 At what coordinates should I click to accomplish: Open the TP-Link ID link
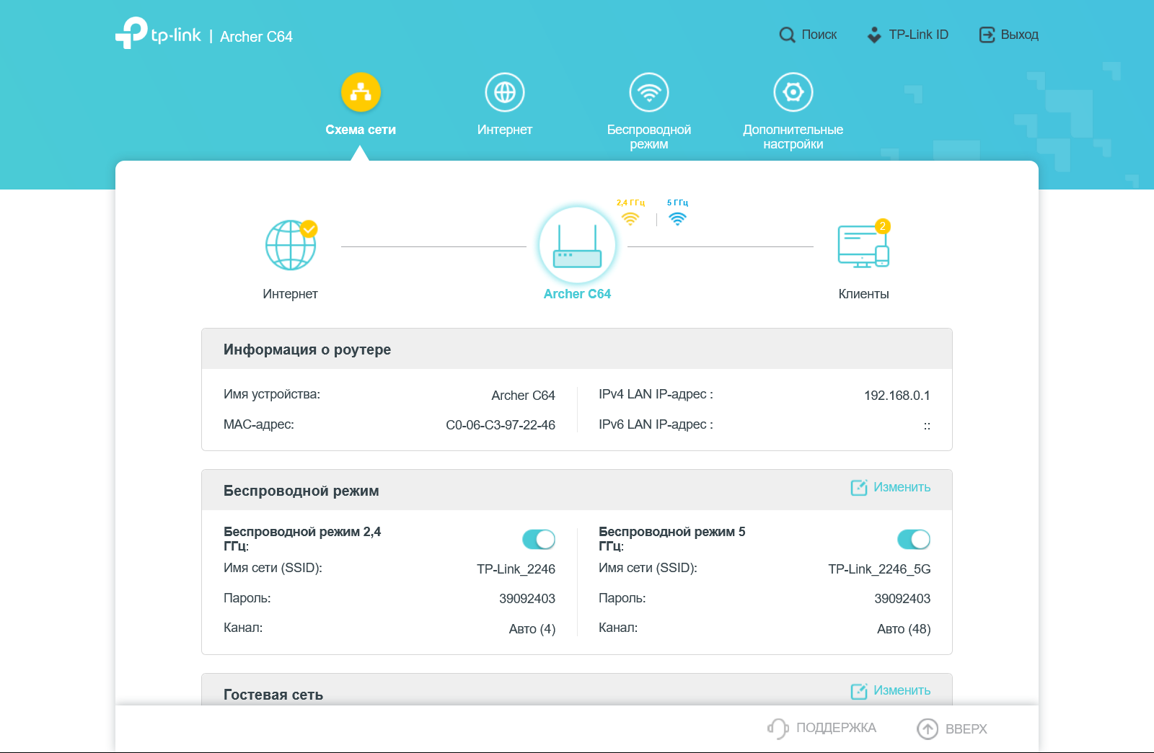[x=919, y=35]
